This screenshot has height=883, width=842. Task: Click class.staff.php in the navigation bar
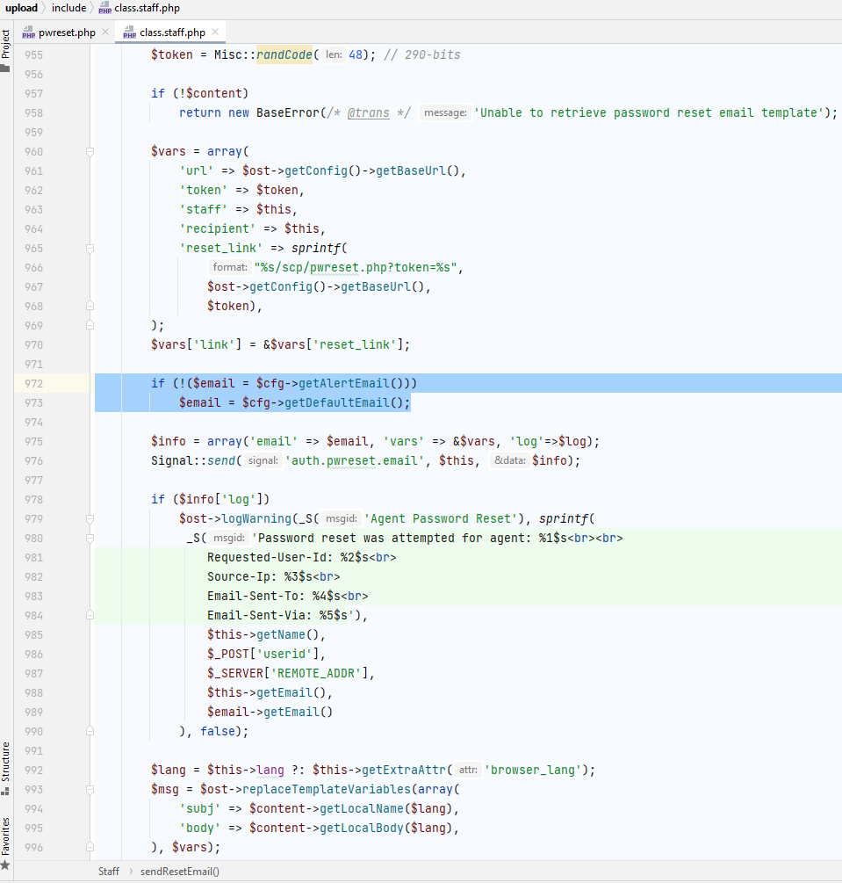(147, 8)
